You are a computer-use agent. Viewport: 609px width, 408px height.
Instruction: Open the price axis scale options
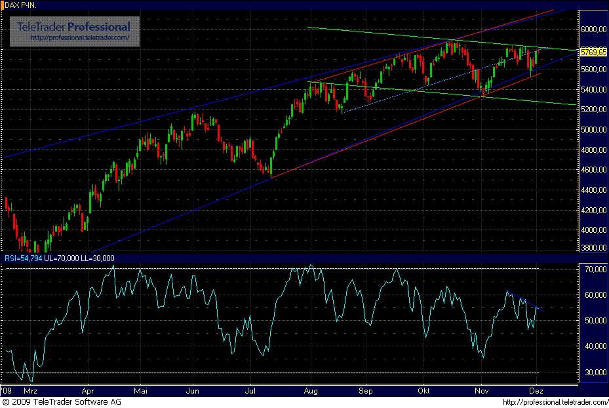point(592,164)
